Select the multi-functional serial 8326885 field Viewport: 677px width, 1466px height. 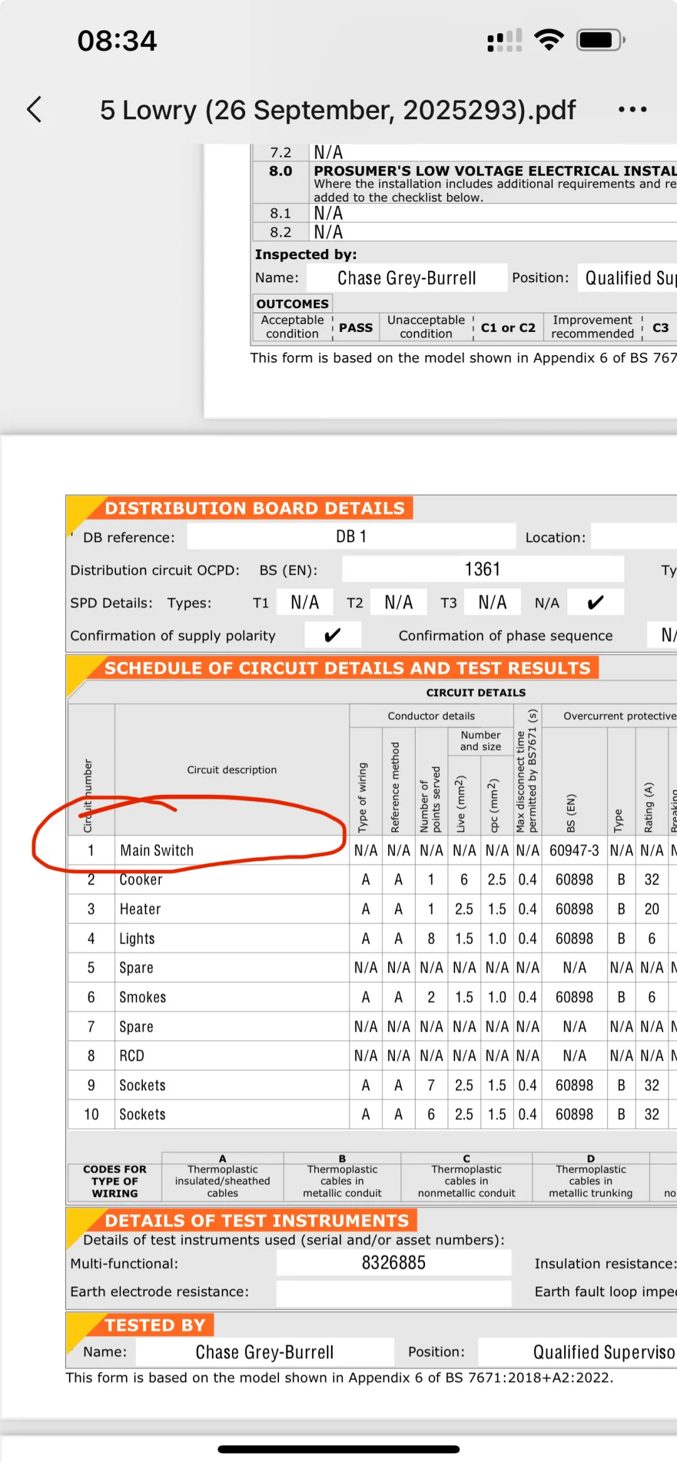coord(394,1263)
